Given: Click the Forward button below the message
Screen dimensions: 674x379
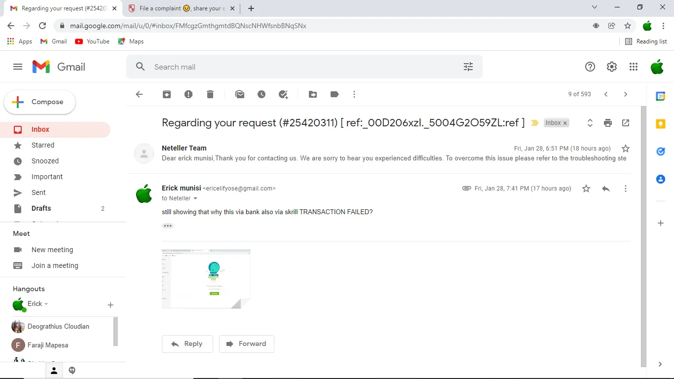Looking at the screenshot, I should [247, 344].
